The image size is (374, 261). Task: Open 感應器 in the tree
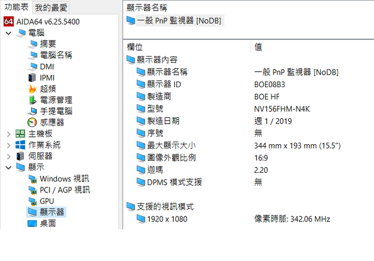(52, 122)
